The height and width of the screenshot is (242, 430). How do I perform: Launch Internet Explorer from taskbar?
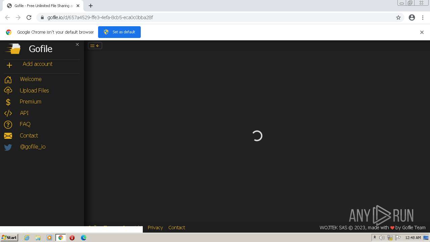pos(27,238)
